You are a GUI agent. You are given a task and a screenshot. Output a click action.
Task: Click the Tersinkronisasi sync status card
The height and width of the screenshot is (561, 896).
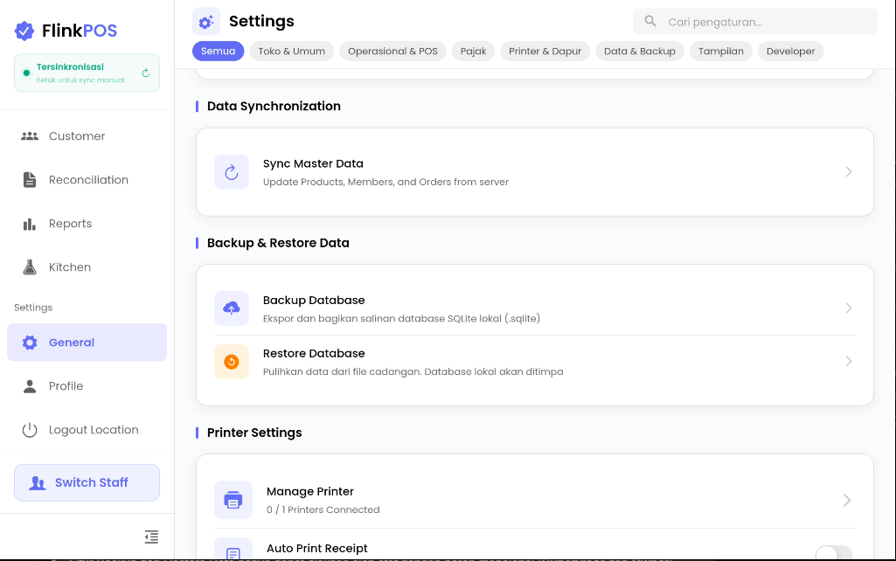(87, 73)
